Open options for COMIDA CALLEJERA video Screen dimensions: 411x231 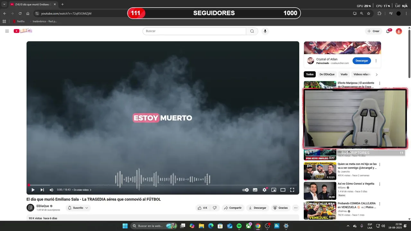(380, 204)
